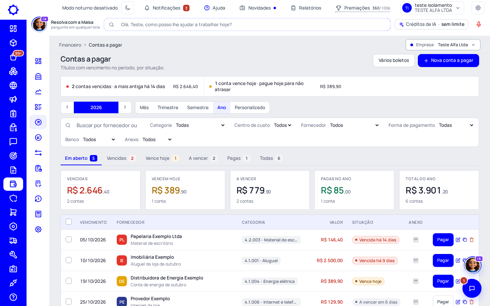Open the accounts receivable arrow-down-left icon

38,137
